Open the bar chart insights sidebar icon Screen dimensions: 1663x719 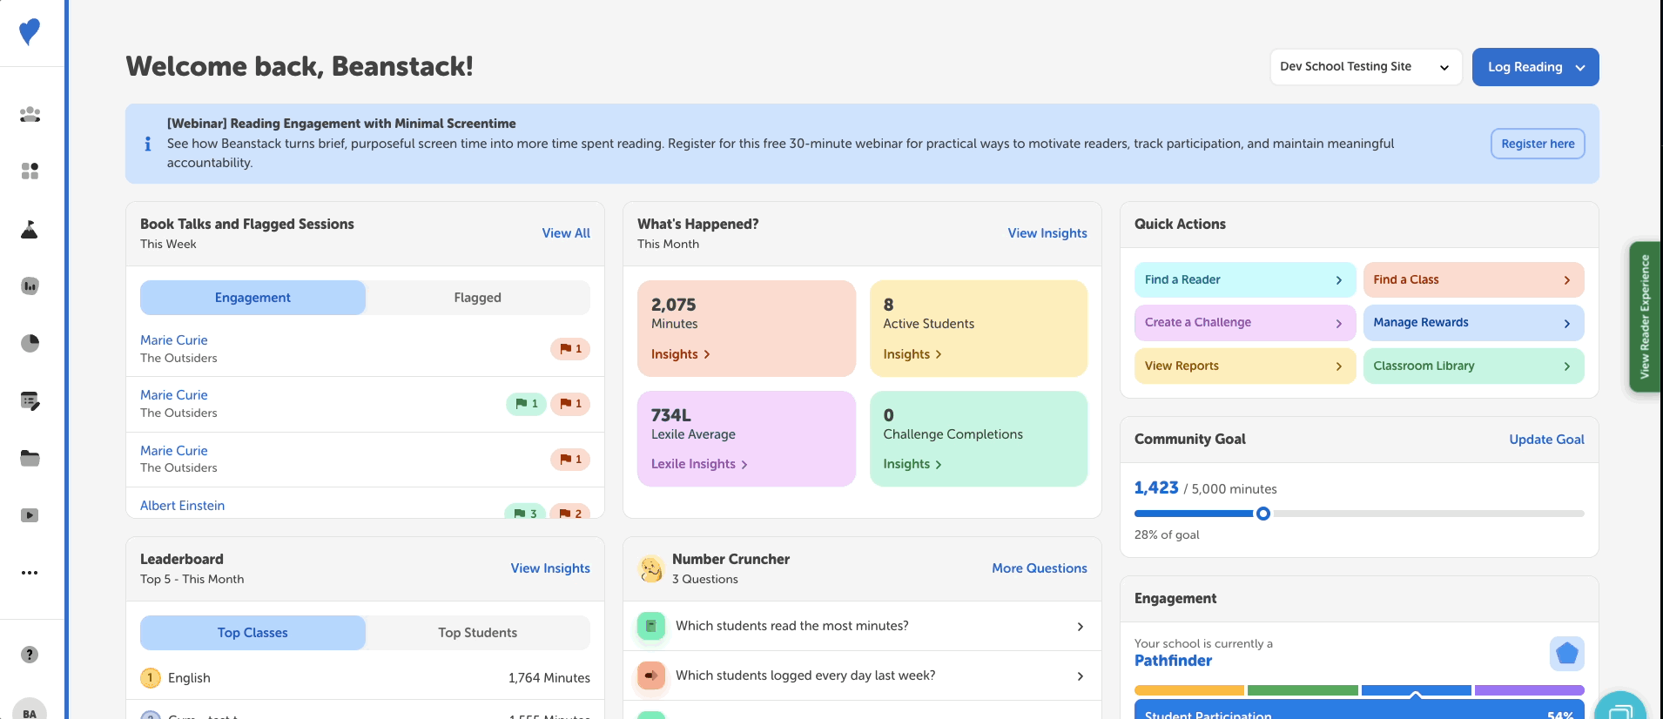pos(30,286)
